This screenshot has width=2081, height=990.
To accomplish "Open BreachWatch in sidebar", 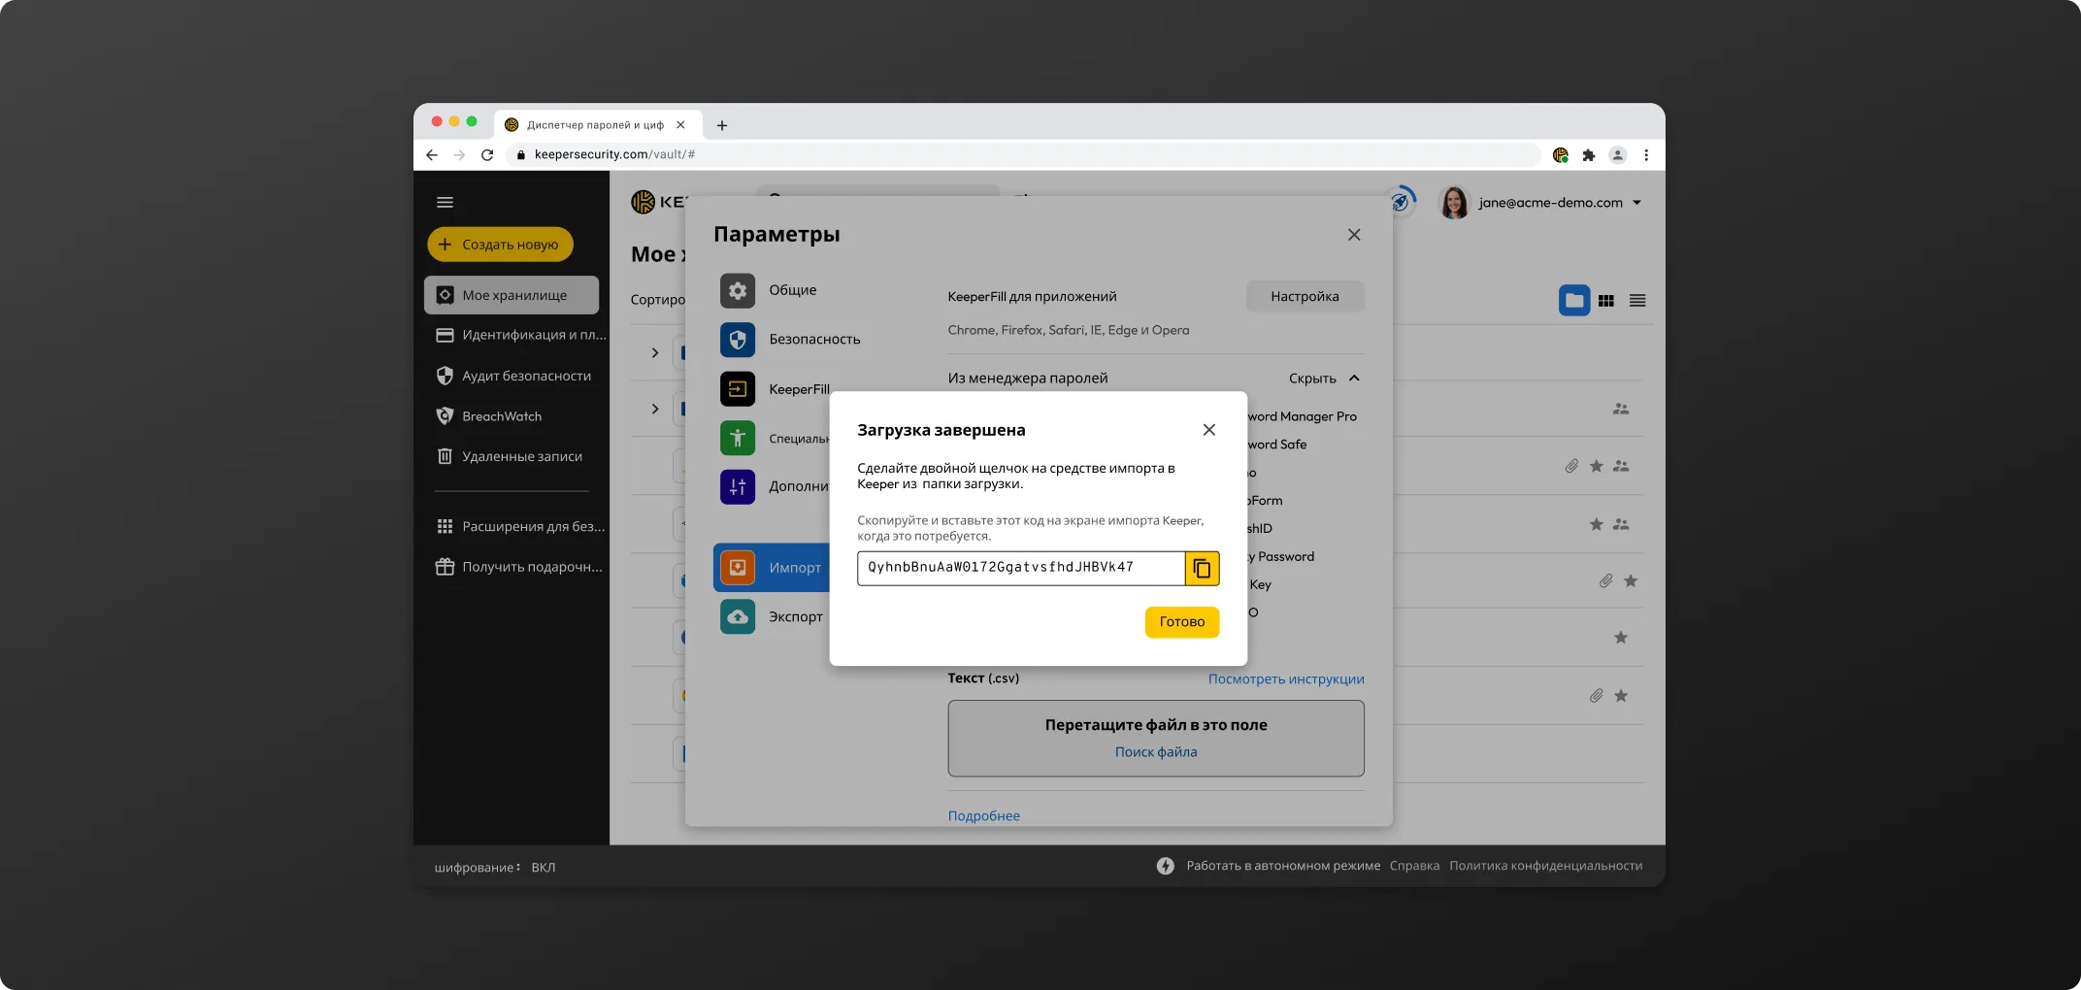I will [490, 416].
